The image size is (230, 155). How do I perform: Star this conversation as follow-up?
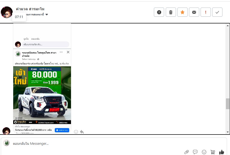click(182, 12)
